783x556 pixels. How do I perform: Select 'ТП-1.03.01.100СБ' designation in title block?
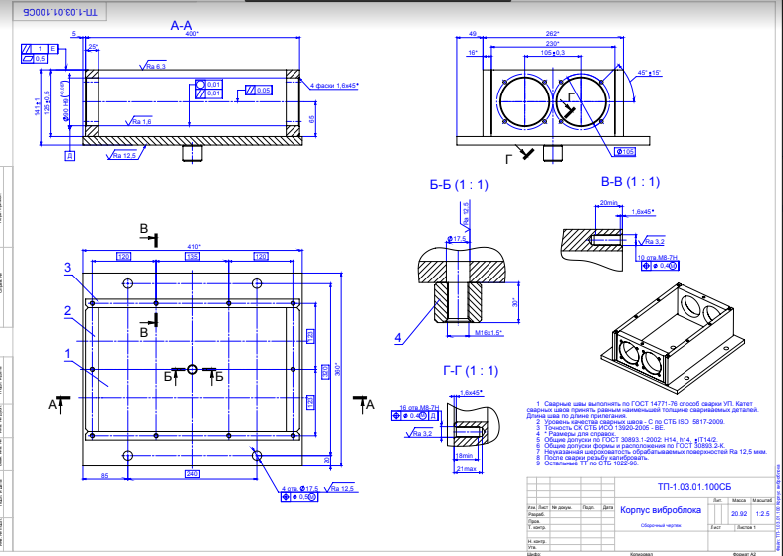pos(694,487)
